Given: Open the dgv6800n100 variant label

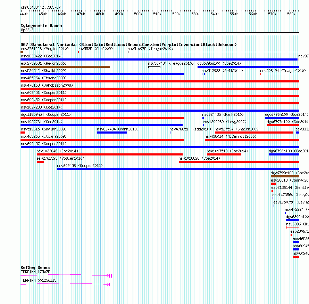Looking at the screenshot, I should (297, 217).
